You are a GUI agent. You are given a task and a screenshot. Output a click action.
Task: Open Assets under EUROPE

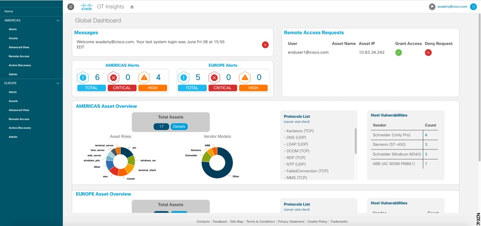click(x=13, y=101)
